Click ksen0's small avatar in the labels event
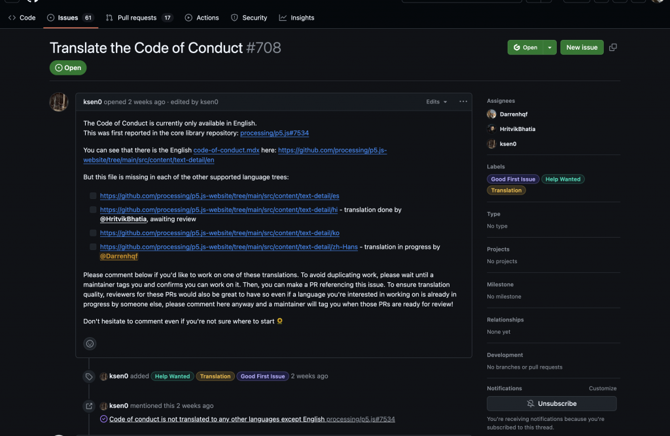Image resolution: width=670 pixels, height=436 pixels. [103, 376]
